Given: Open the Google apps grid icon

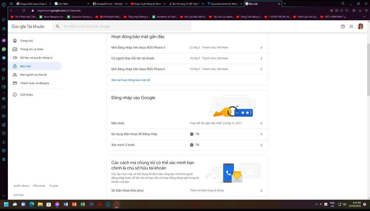Looking at the screenshot, I should [x=351, y=26].
